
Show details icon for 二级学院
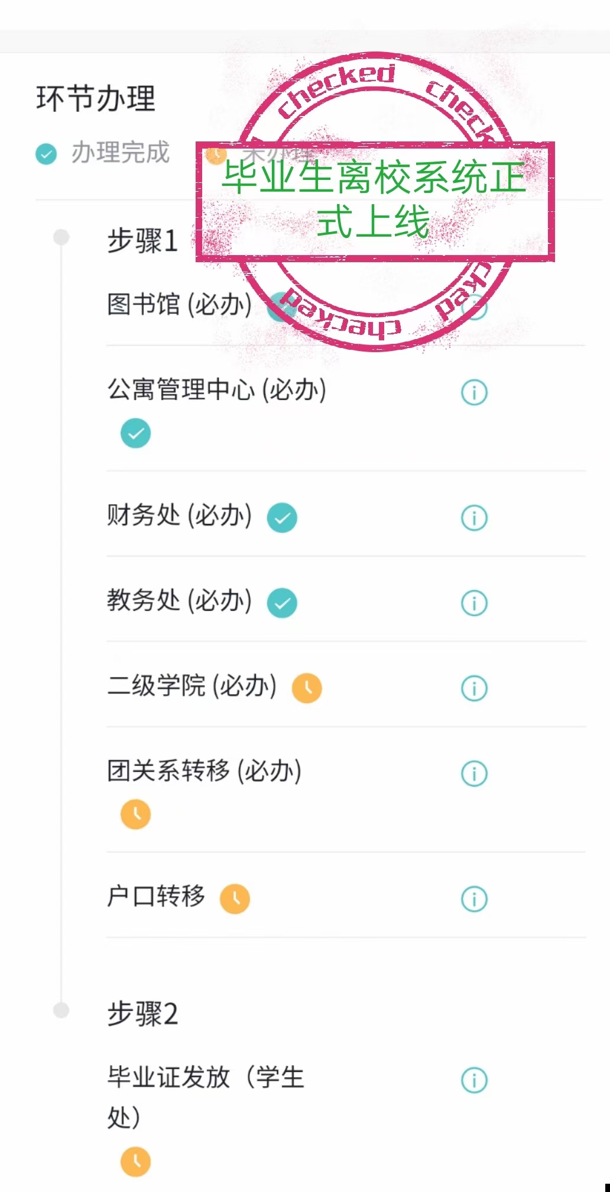473,688
